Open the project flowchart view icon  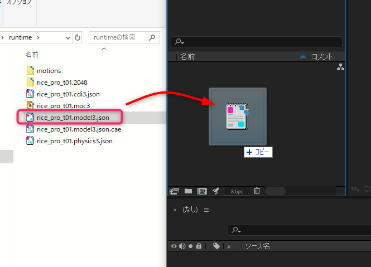pos(340,67)
